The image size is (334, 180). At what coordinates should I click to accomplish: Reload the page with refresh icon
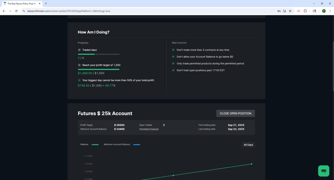pos(16,11)
